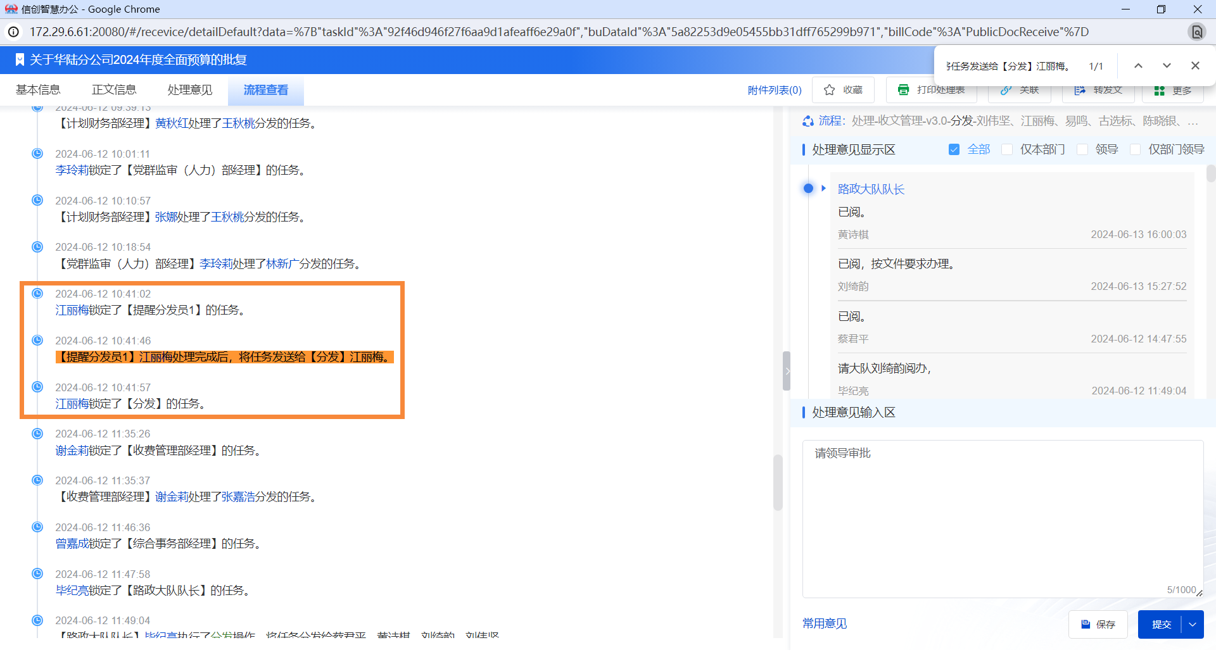Select the 流程查看 tab

pyautogui.click(x=266, y=90)
